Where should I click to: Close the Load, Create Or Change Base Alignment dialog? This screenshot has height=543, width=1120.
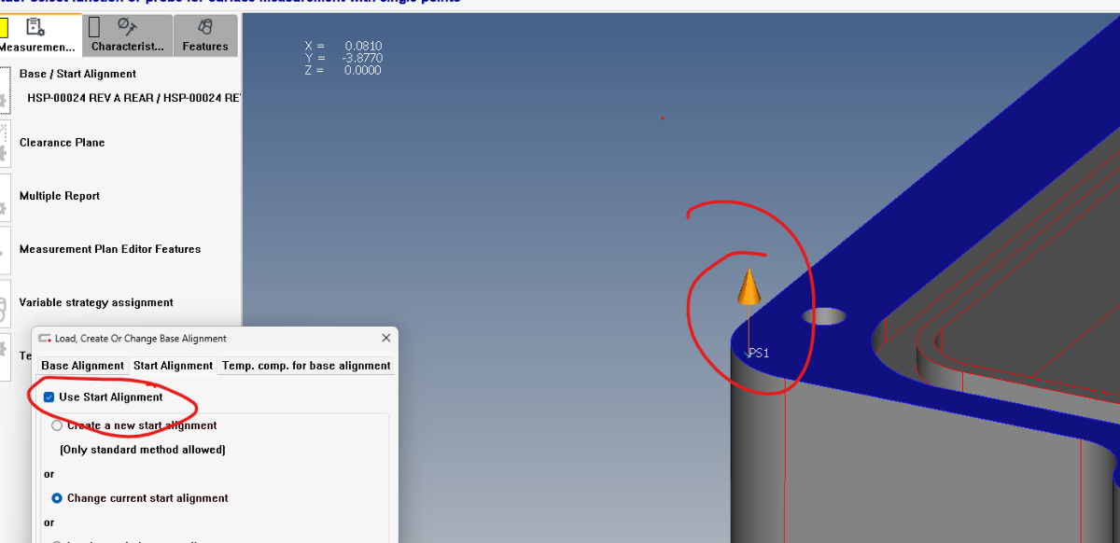coord(386,338)
